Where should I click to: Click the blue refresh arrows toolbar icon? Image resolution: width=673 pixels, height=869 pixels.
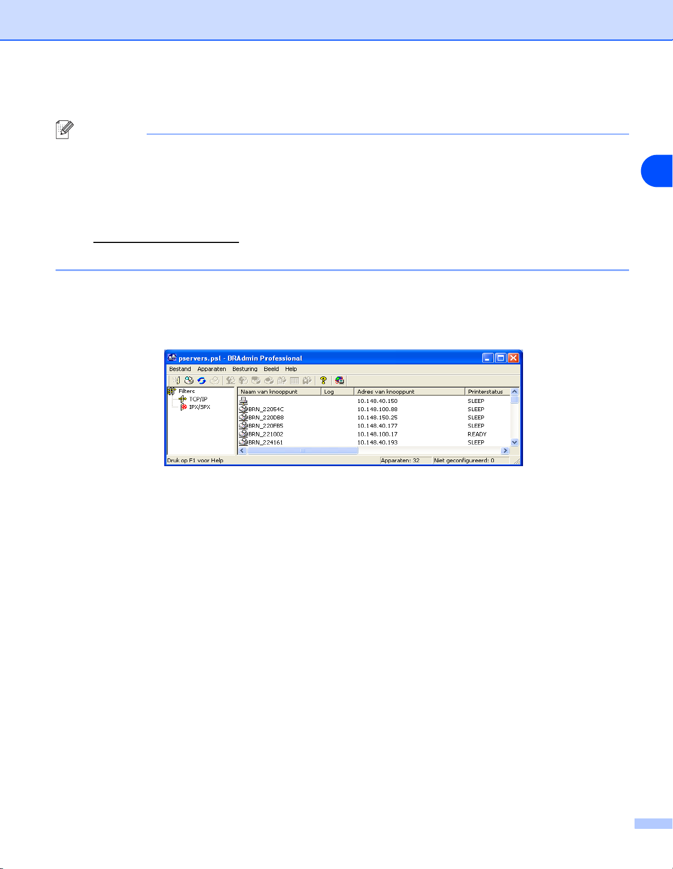[202, 380]
